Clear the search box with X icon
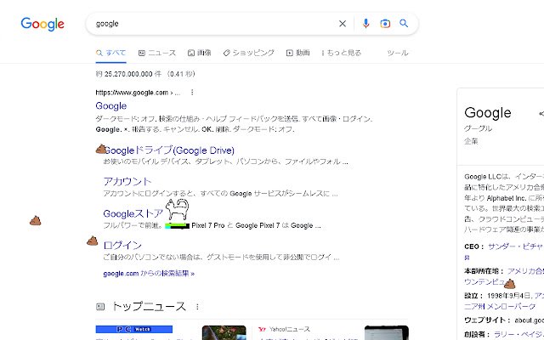The height and width of the screenshot is (340, 544). click(x=343, y=24)
